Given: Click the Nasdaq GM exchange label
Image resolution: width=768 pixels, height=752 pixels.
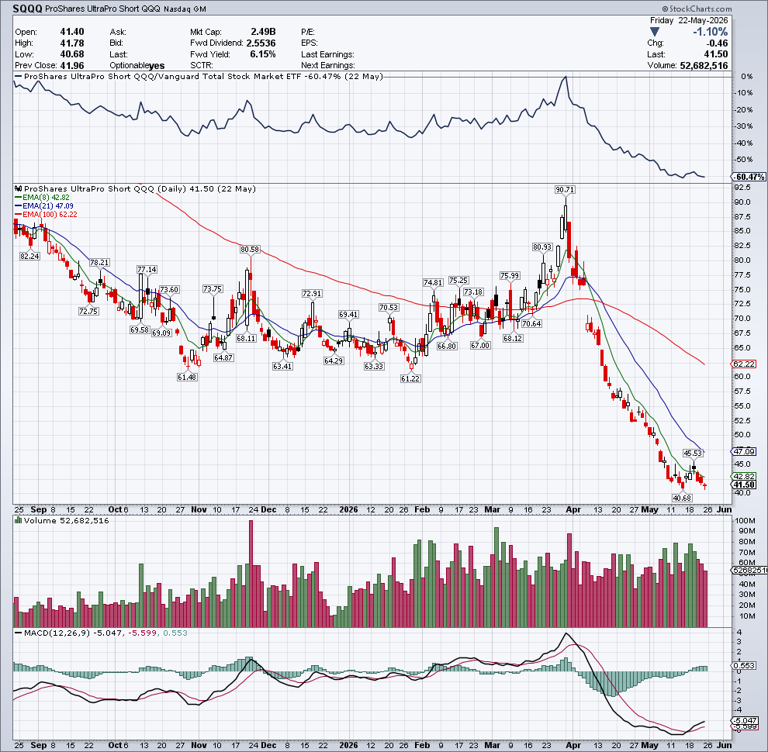Looking at the screenshot, I should point(185,9).
